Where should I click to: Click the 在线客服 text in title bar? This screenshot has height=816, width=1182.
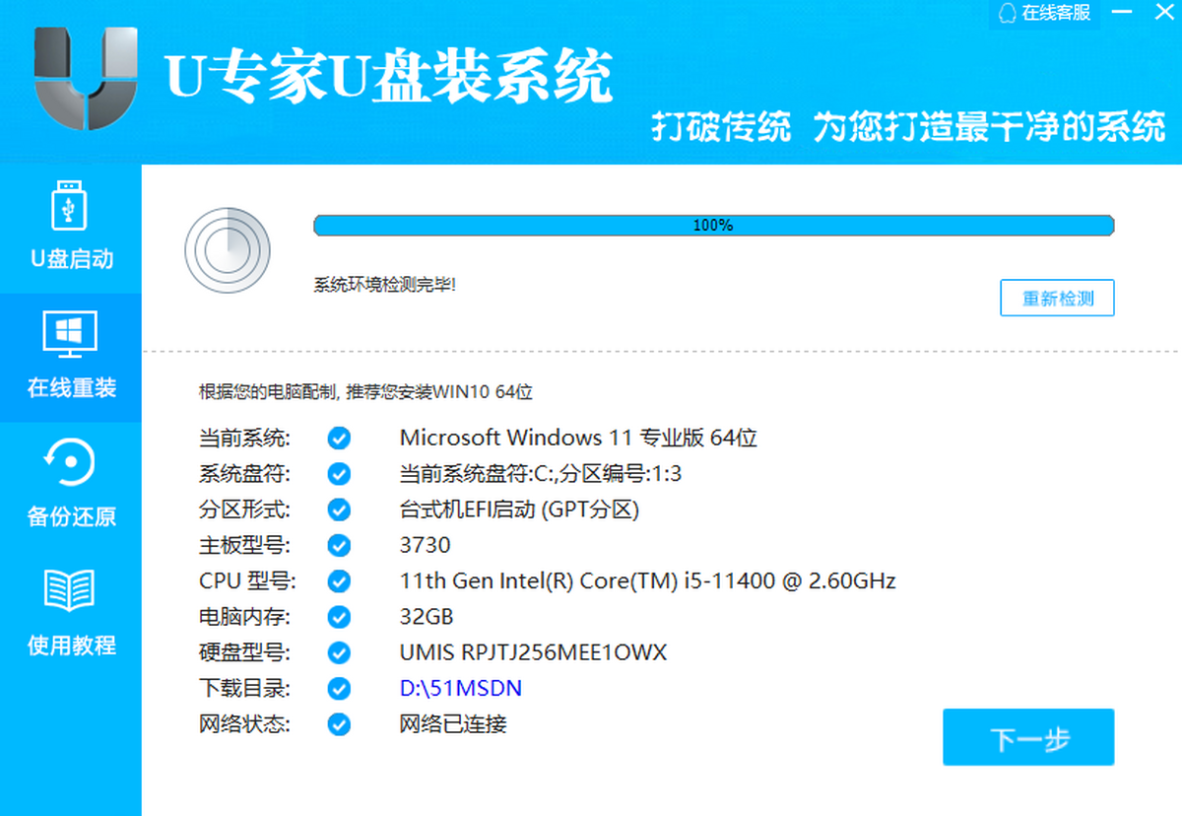tap(1056, 13)
